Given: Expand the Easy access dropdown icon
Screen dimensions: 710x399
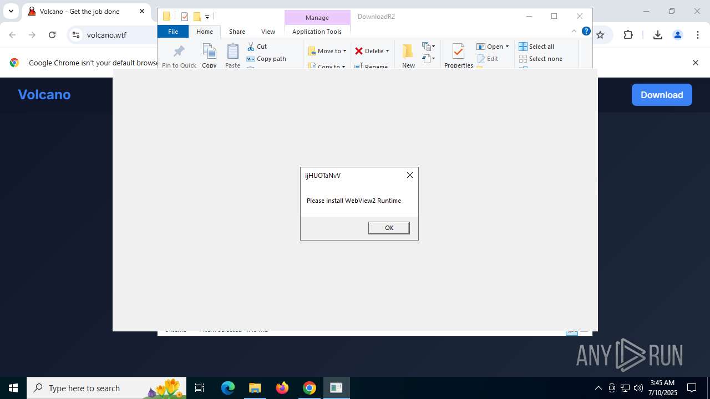Looking at the screenshot, I should click(429, 58).
